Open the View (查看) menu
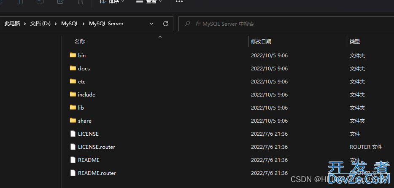This screenshot has height=188, width=394. (149, 2)
